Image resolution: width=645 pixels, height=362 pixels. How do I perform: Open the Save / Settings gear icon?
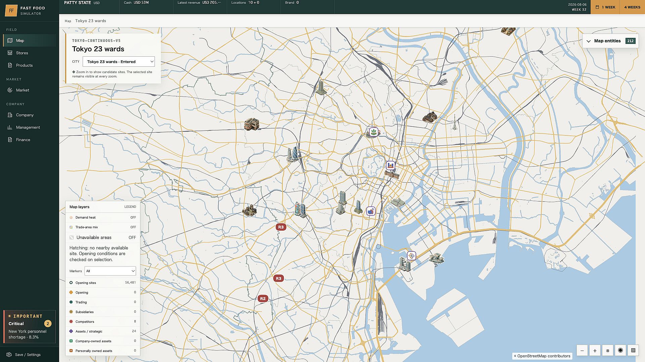9,355
